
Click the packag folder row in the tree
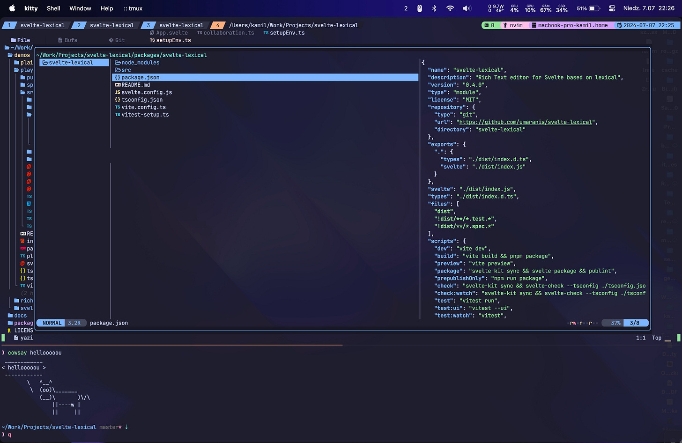[x=20, y=323]
